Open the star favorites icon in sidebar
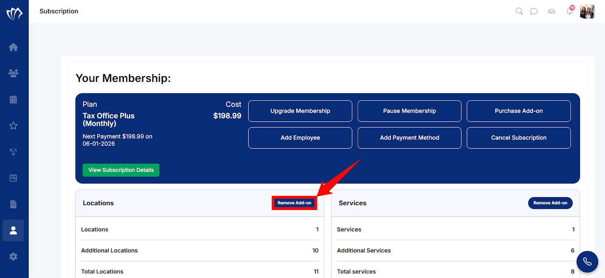Image resolution: width=605 pixels, height=278 pixels. click(x=13, y=126)
